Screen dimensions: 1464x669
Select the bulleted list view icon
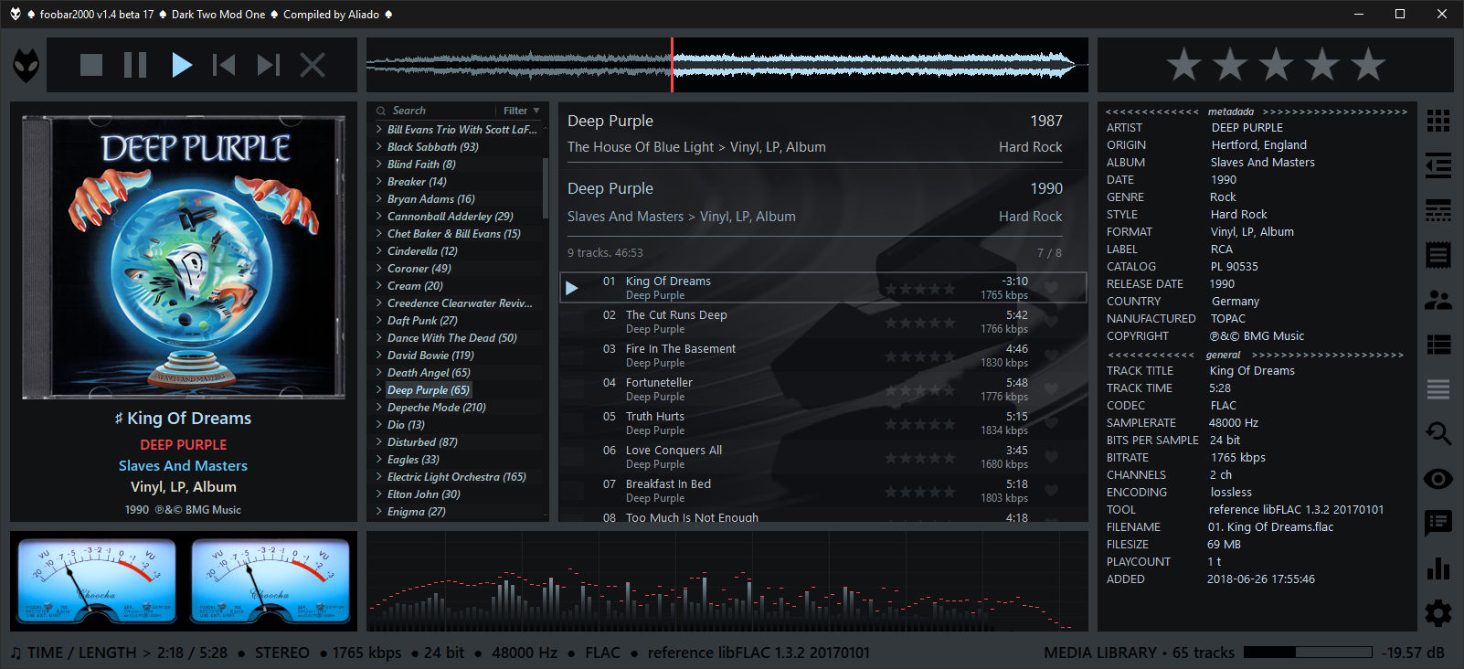pyautogui.click(x=1438, y=345)
